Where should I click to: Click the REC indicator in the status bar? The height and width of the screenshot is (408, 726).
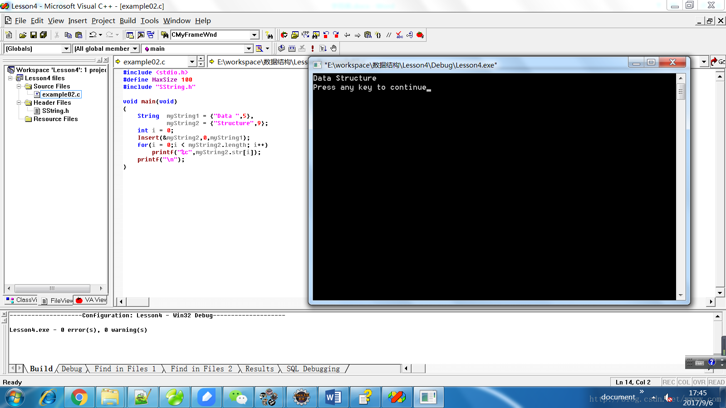tap(669, 382)
